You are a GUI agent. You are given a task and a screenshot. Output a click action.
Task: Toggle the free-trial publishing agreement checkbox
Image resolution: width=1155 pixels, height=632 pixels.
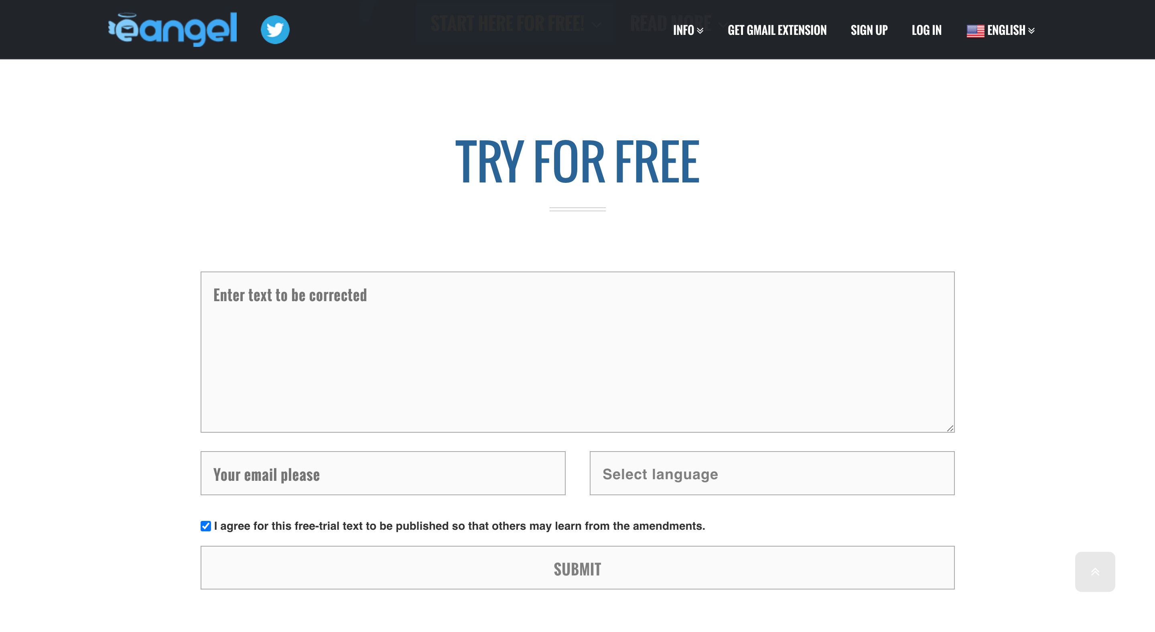205,525
